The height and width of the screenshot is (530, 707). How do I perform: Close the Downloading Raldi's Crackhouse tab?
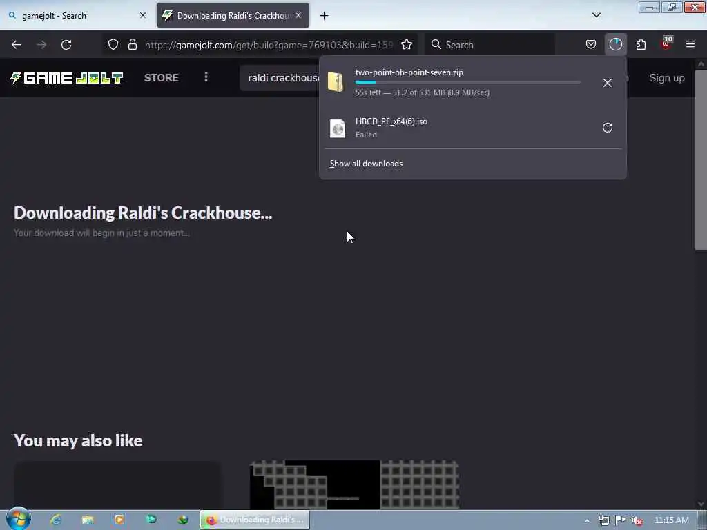[298, 15]
